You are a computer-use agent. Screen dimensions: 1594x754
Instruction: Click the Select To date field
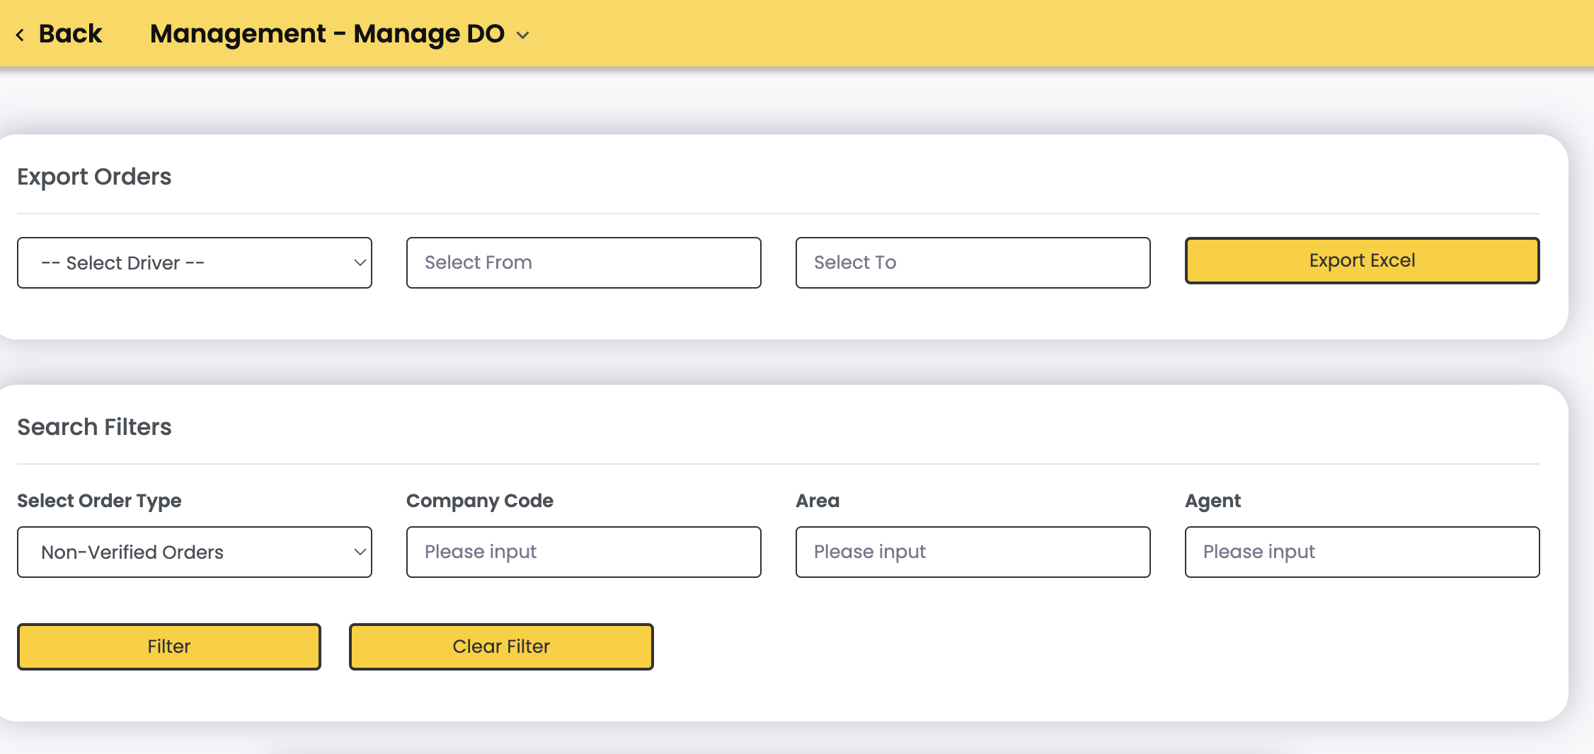973,262
